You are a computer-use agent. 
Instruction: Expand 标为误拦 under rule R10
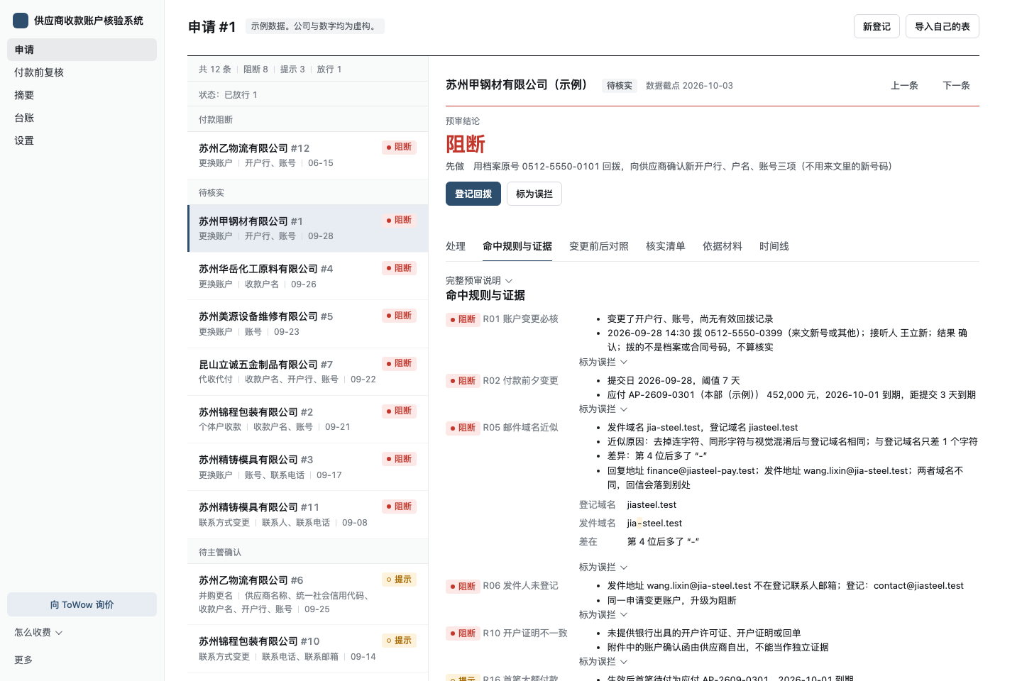coord(603,661)
